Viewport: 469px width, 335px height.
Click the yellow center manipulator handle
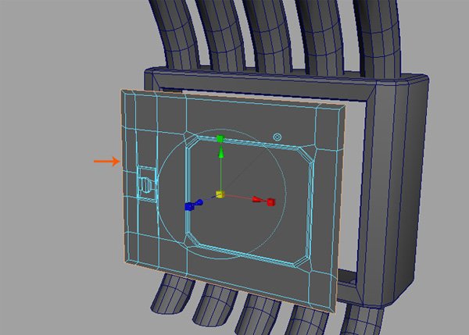pos(220,194)
